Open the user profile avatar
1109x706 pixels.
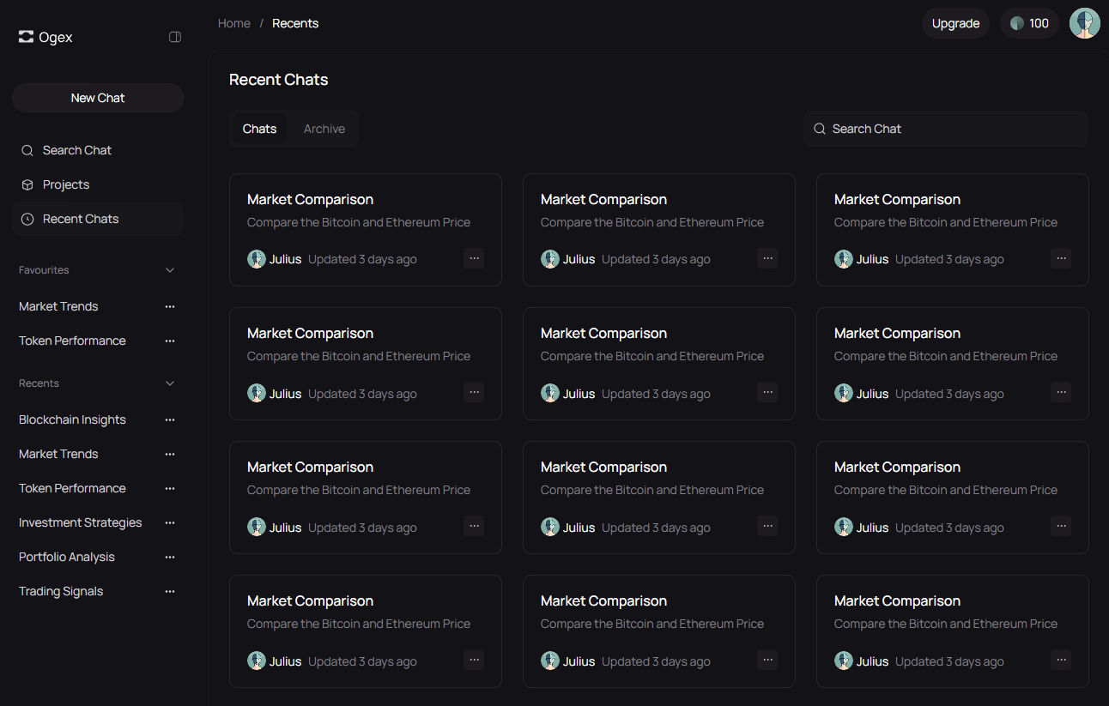pos(1084,23)
